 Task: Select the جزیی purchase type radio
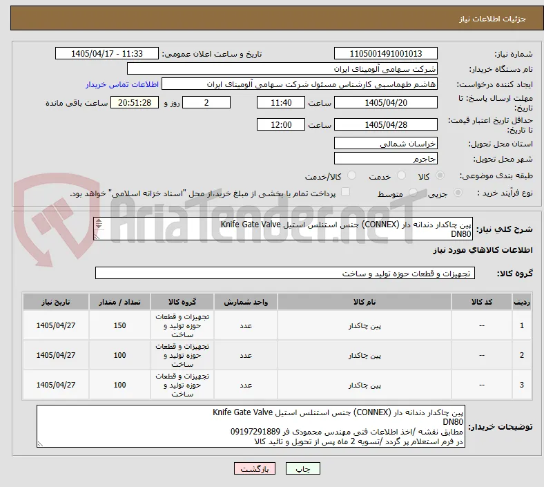458,192
